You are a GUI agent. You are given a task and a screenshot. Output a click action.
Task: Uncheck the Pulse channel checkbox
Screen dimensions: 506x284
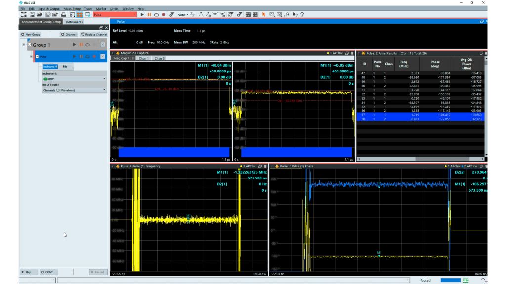[x=37, y=57]
